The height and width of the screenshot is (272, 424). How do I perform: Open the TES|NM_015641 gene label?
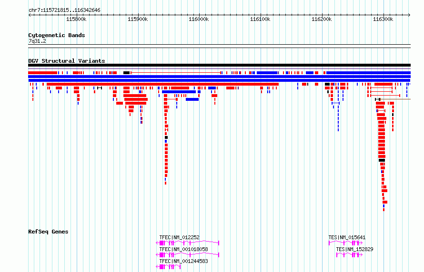(x=347, y=237)
